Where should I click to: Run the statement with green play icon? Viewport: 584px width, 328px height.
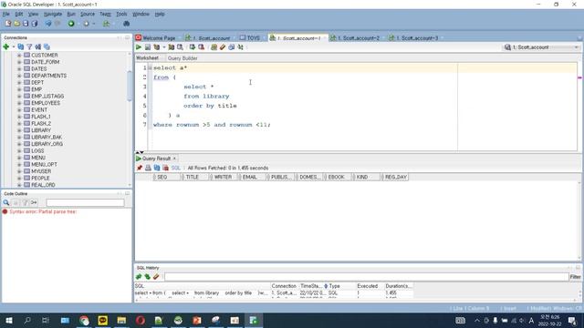point(139,47)
